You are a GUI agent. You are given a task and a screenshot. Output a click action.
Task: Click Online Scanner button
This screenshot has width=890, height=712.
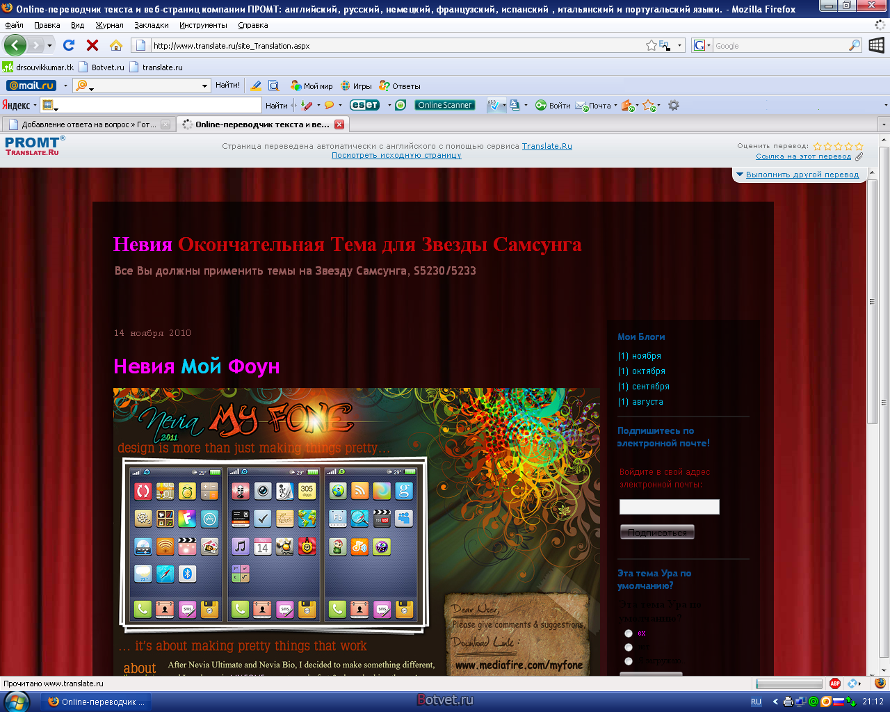tap(445, 105)
